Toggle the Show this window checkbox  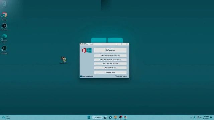click(x=81, y=76)
